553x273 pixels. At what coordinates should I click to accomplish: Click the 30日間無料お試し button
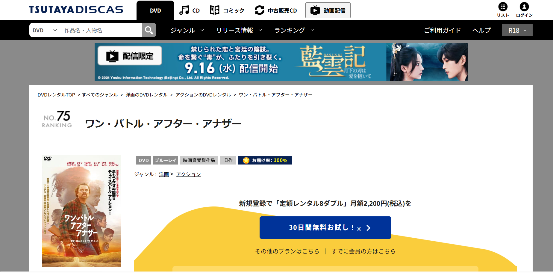pyautogui.click(x=325, y=227)
